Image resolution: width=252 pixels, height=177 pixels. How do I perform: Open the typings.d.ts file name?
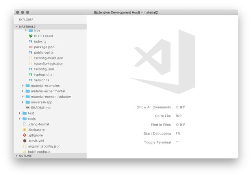[x=43, y=74]
